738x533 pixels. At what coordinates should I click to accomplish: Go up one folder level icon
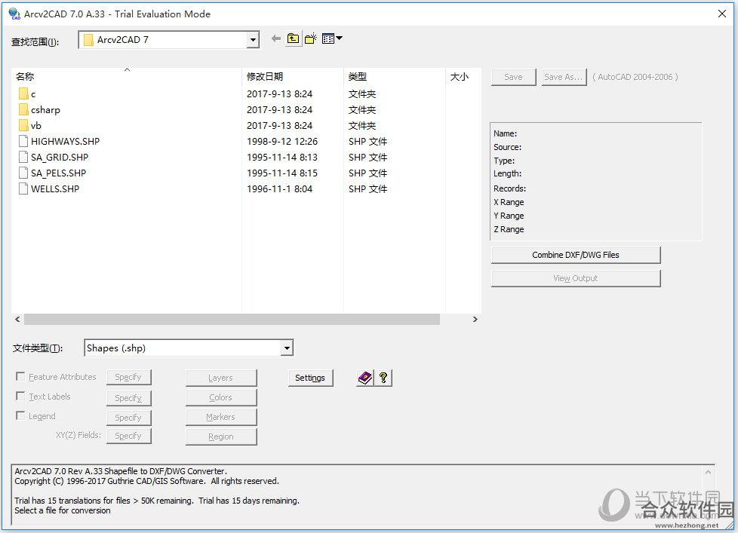pyautogui.click(x=294, y=39)
